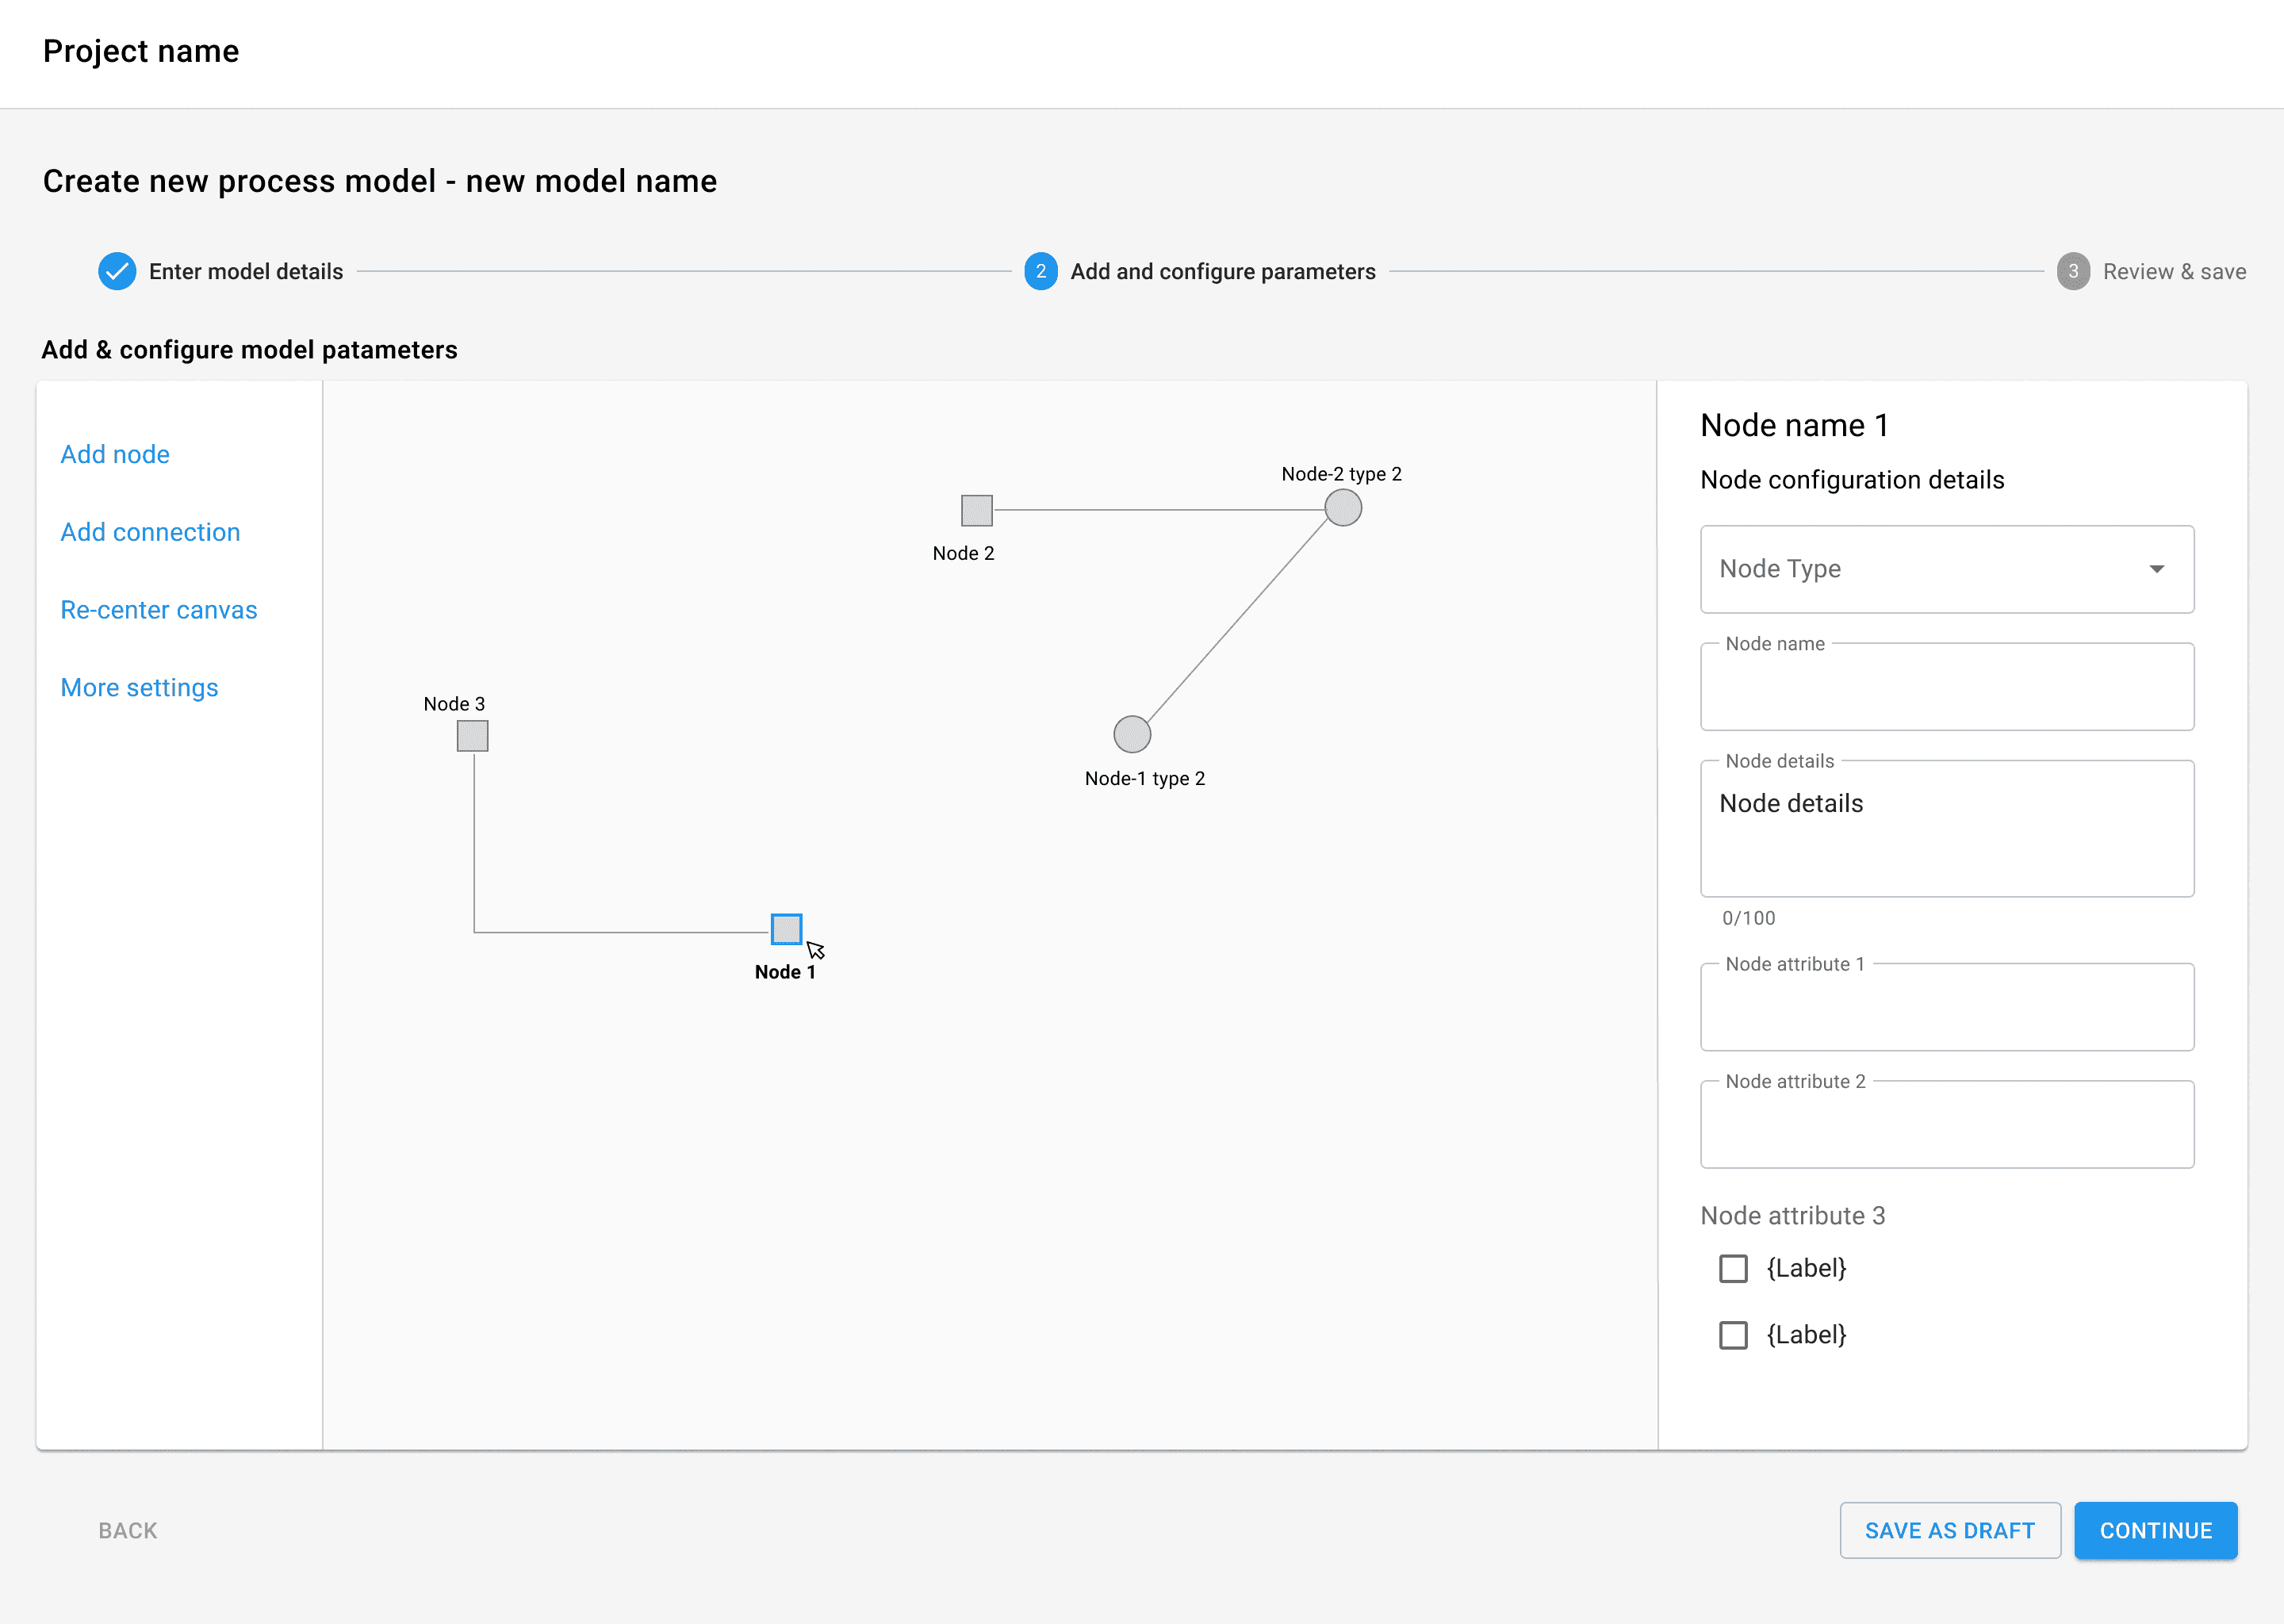The width and height of the screenshot is (2284, 1624).
Task: Click the Add node link
Action: pyautogui.click(x=115, y=454)
